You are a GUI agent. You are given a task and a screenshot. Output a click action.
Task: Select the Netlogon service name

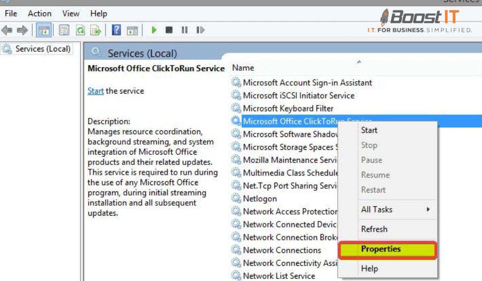(260, 198)
